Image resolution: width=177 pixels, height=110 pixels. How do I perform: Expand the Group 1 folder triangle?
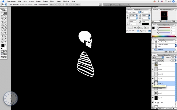tap(155, 103)
